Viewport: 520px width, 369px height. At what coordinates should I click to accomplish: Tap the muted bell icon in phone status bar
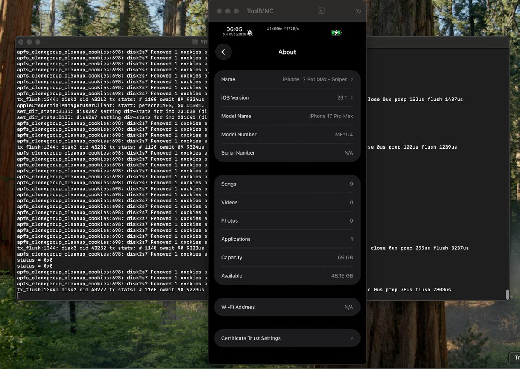250,33
